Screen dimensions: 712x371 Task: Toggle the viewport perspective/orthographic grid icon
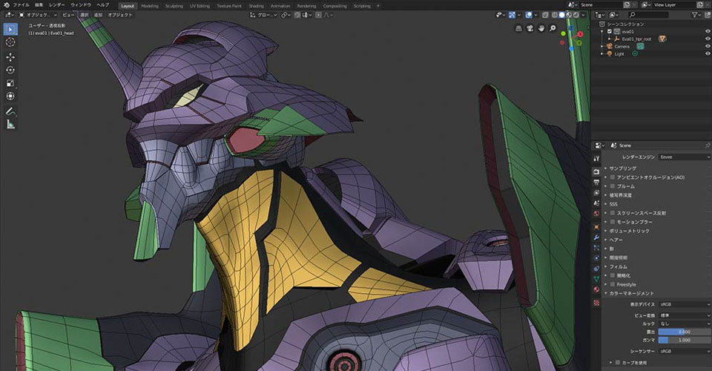coord(518,28)
